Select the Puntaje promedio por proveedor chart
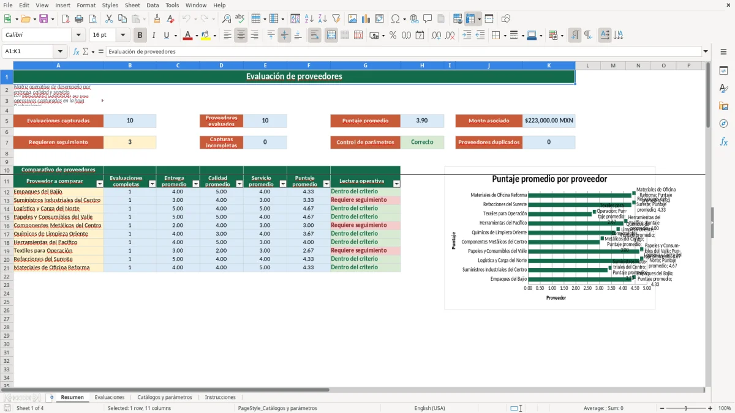 click(x=549, y=237)
